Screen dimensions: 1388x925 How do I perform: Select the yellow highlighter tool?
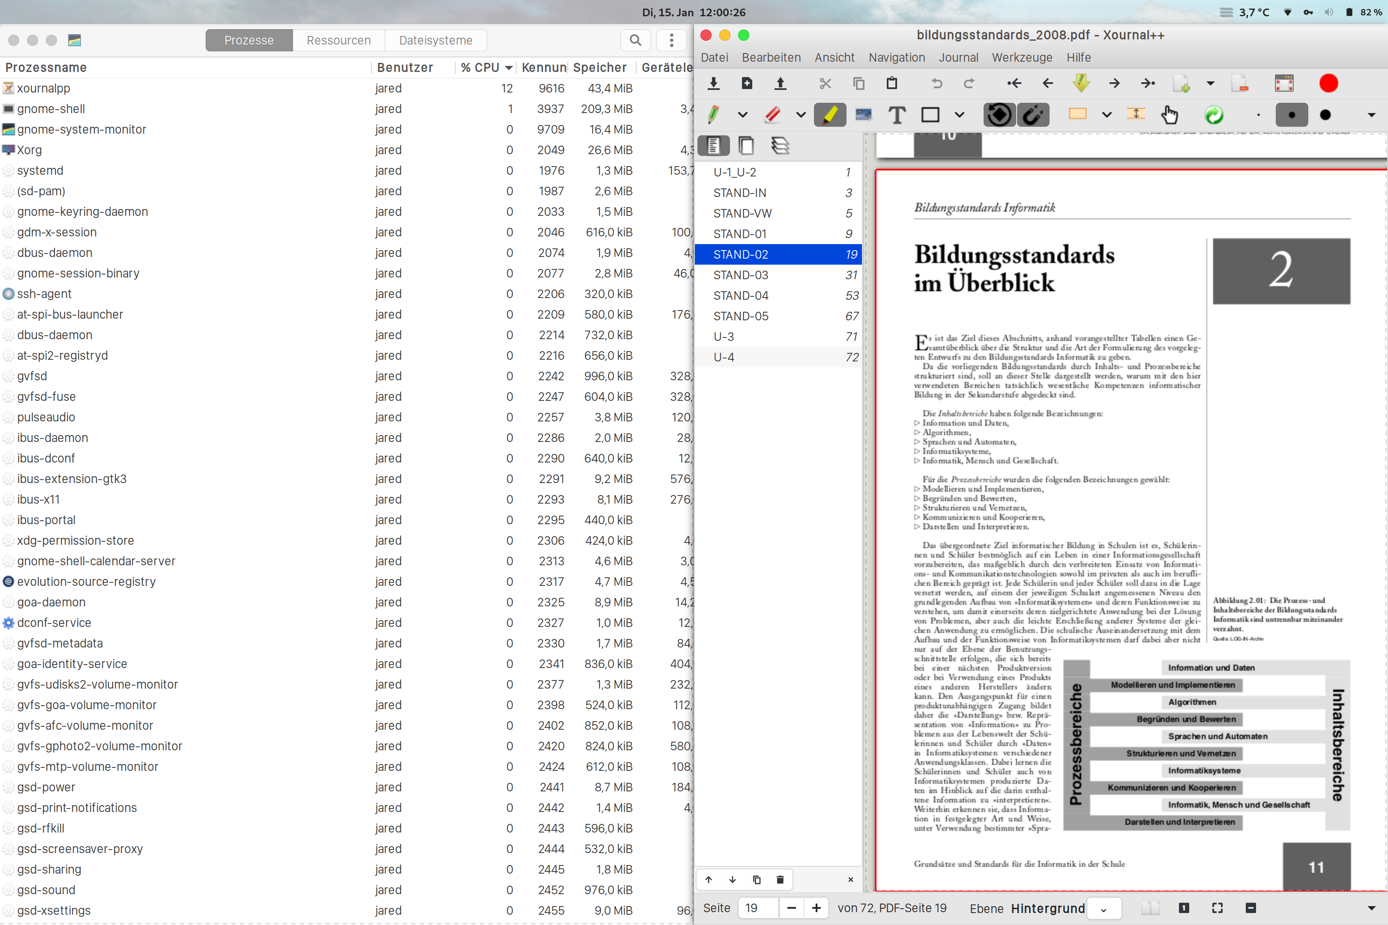click(829, 115)
